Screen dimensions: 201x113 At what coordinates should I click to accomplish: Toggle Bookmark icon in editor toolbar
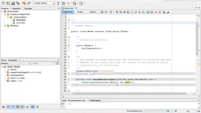(x=143, y=12)
